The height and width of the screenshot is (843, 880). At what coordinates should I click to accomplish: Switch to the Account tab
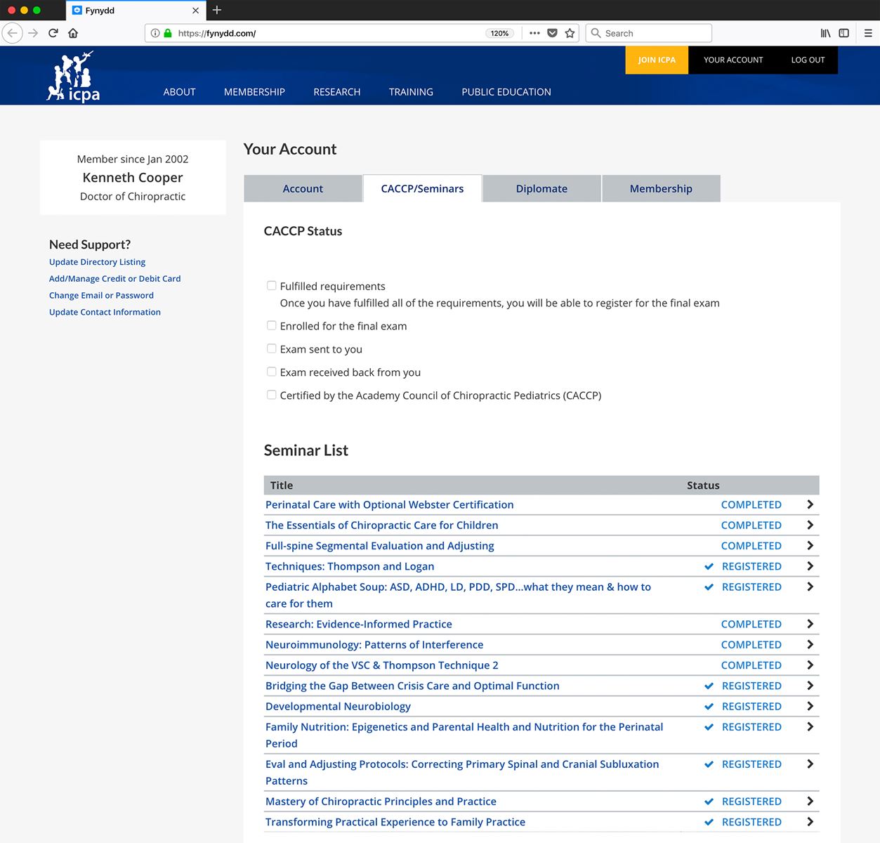tap(303, 188)
